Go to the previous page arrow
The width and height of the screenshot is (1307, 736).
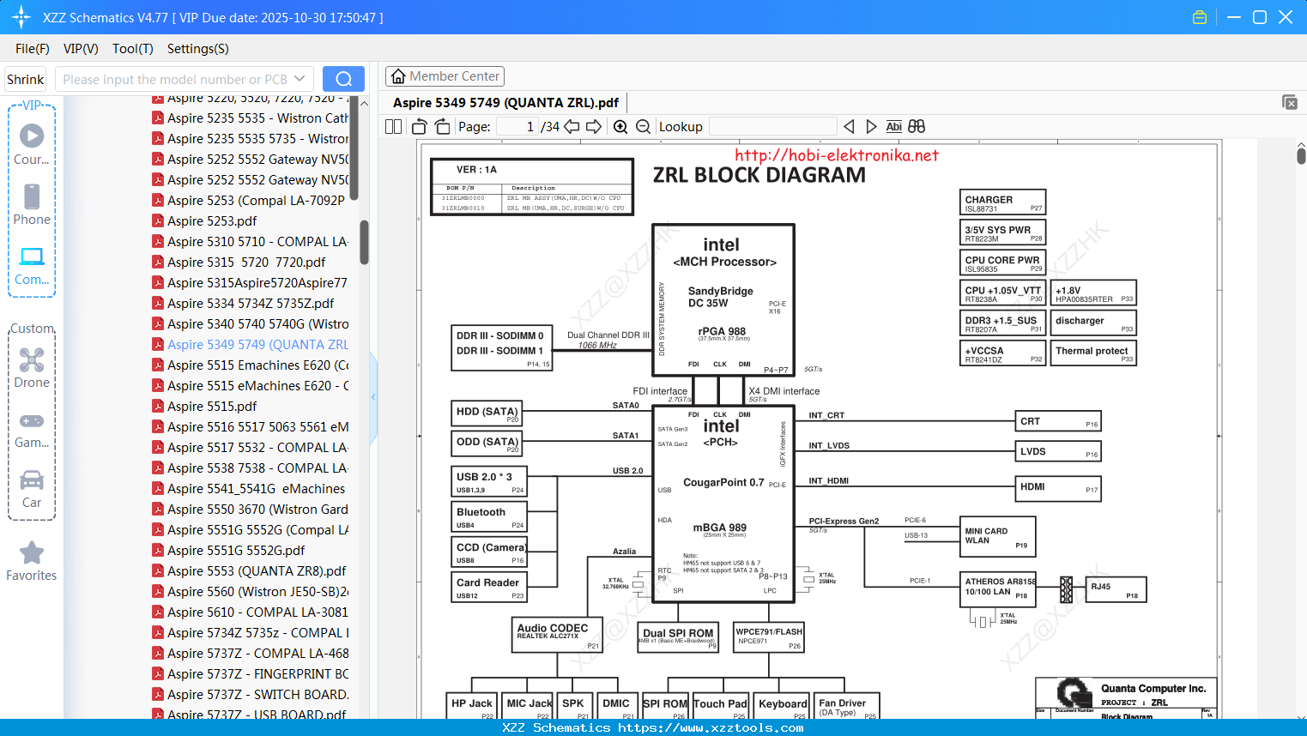click(572, 127)
